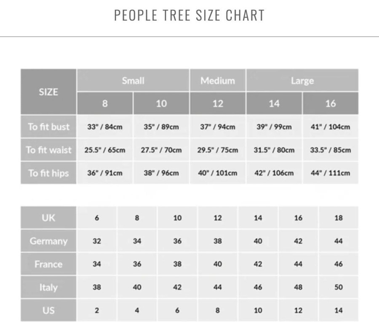This screenshot has width=379, height=322.
Task: Click the Germany row label
Action: click(48, 241)
